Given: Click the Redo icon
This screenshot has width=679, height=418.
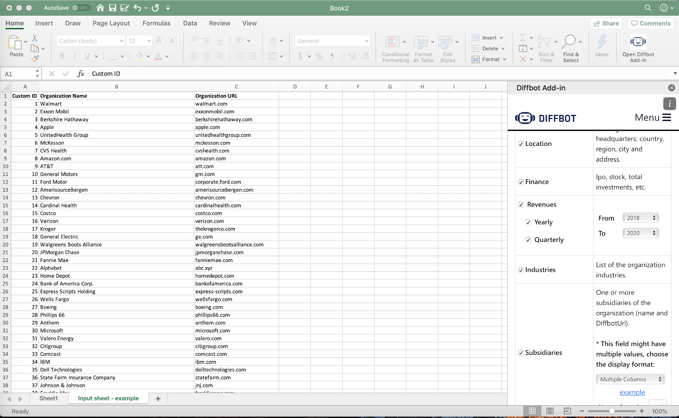Looking at the screenshot, I should click(155, 8).
